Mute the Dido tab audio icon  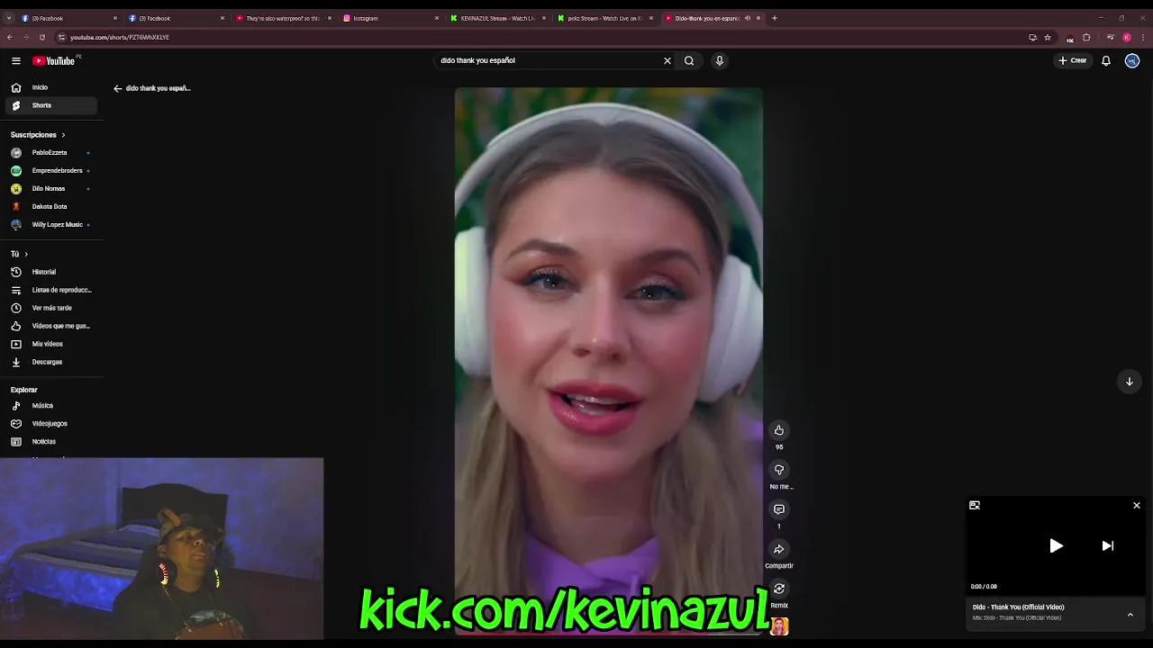pyautogui.click(x=747, y=18)
